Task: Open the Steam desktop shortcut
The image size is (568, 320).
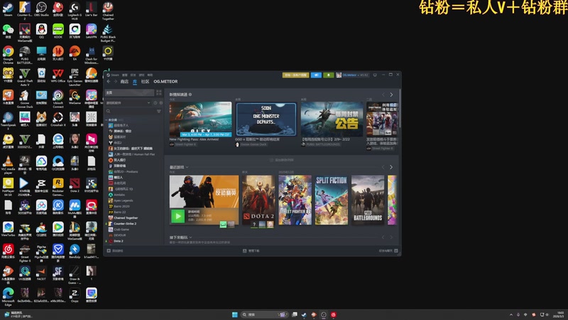Action: click(8, 9)
